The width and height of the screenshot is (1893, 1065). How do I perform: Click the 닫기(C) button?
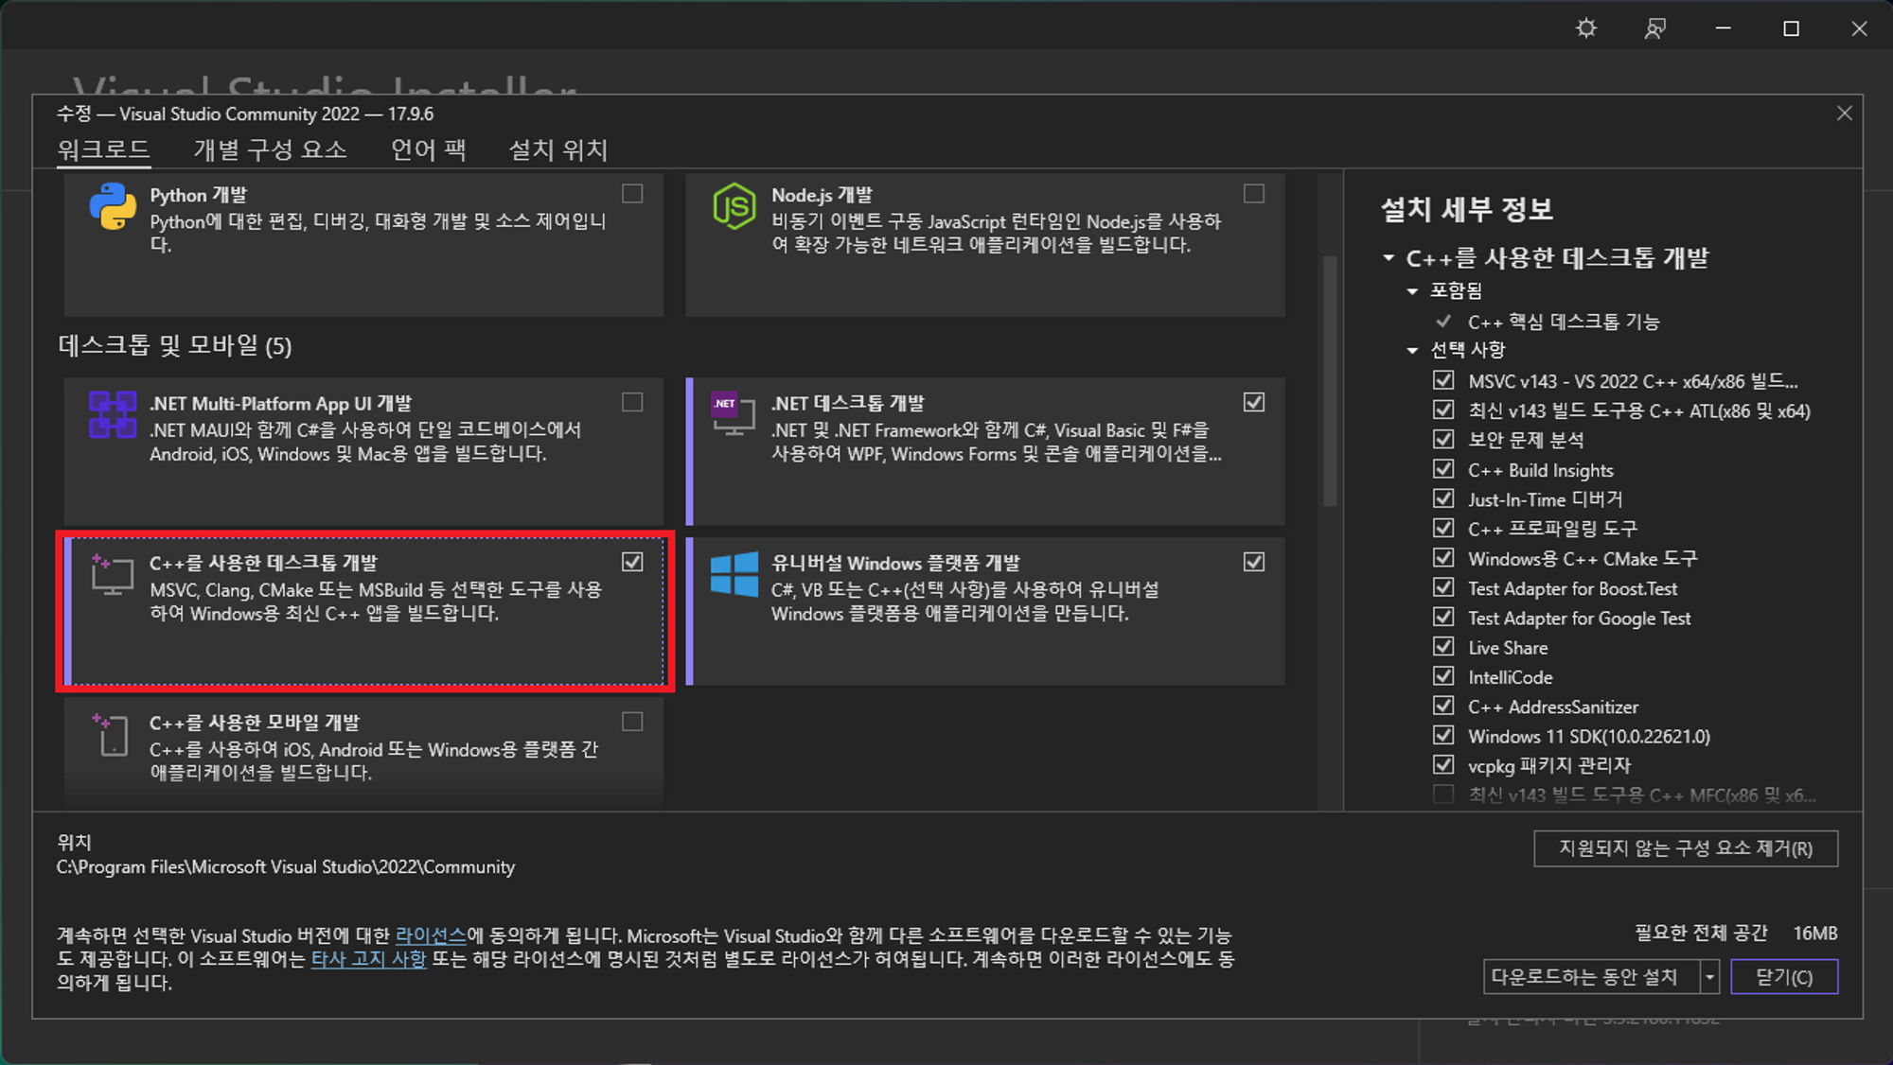click(1783, 977)
